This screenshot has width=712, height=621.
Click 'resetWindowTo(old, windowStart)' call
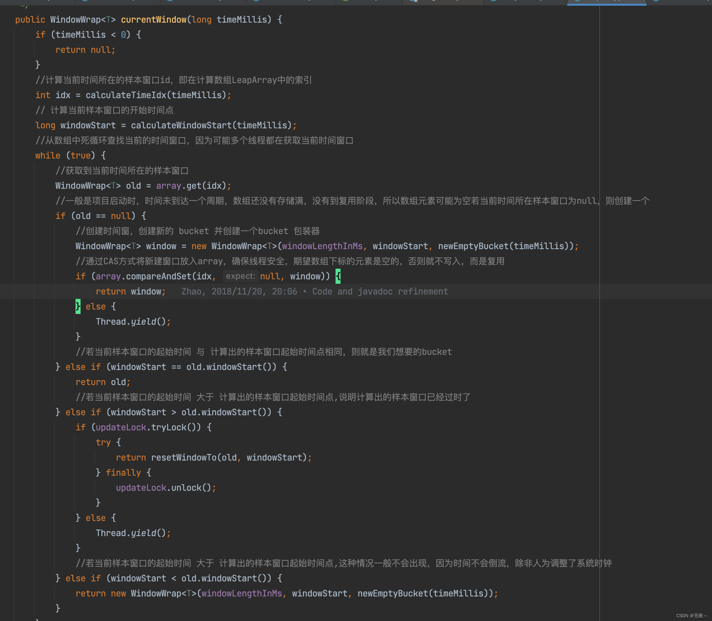tap(229, 457)
